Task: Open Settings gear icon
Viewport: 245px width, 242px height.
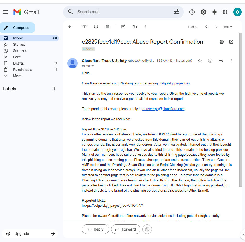Action: point(203,12)
